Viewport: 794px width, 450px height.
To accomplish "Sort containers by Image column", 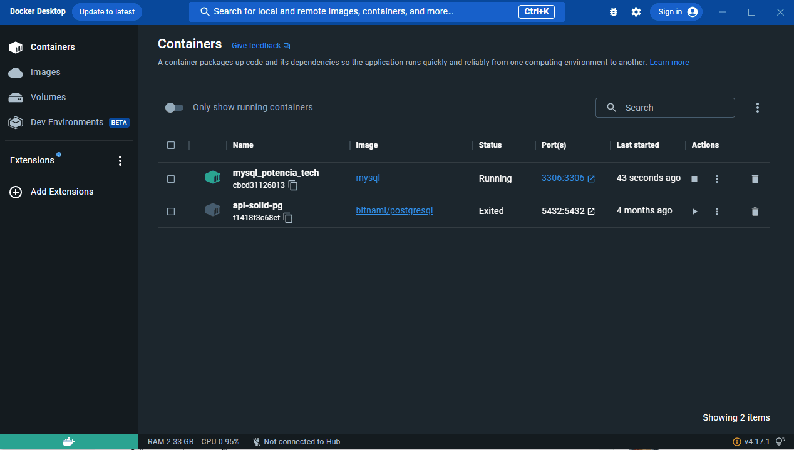I will pos(367,145).
